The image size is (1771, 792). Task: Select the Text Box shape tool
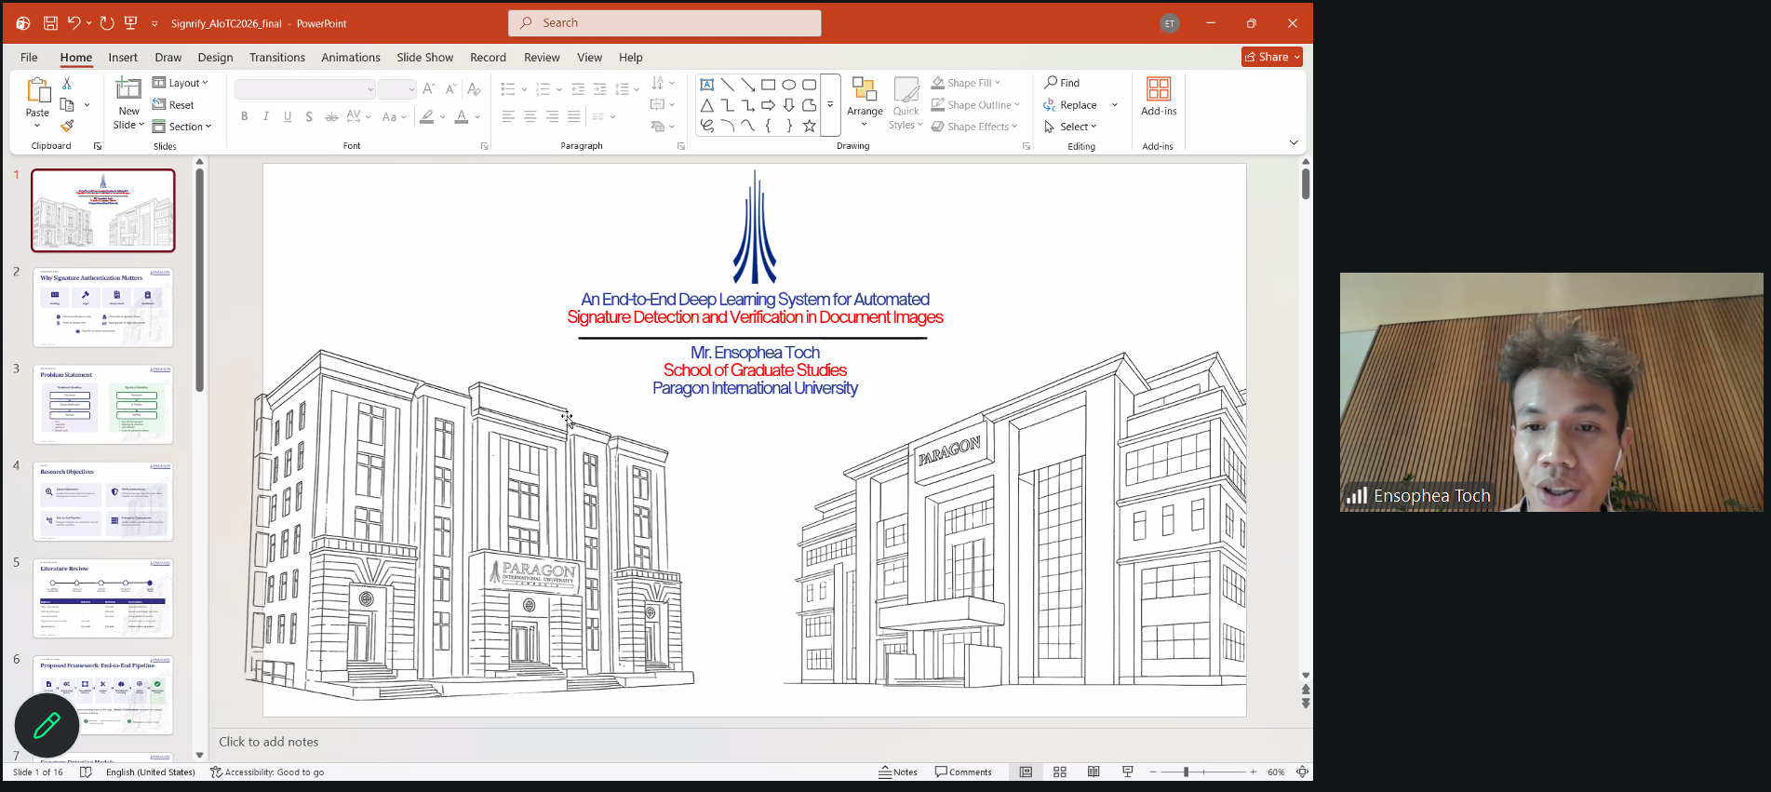707,85
